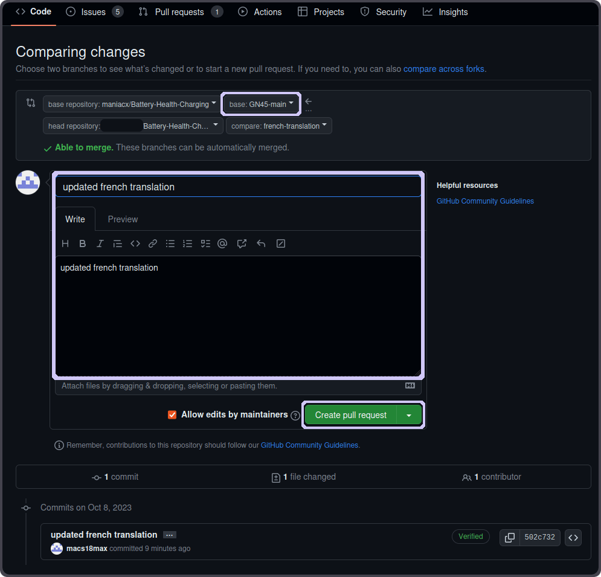Add a saved reply with arrow icon

point(261,244)
